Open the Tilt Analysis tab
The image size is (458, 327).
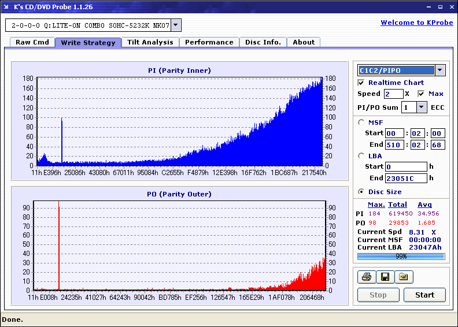tap(150, 42)
